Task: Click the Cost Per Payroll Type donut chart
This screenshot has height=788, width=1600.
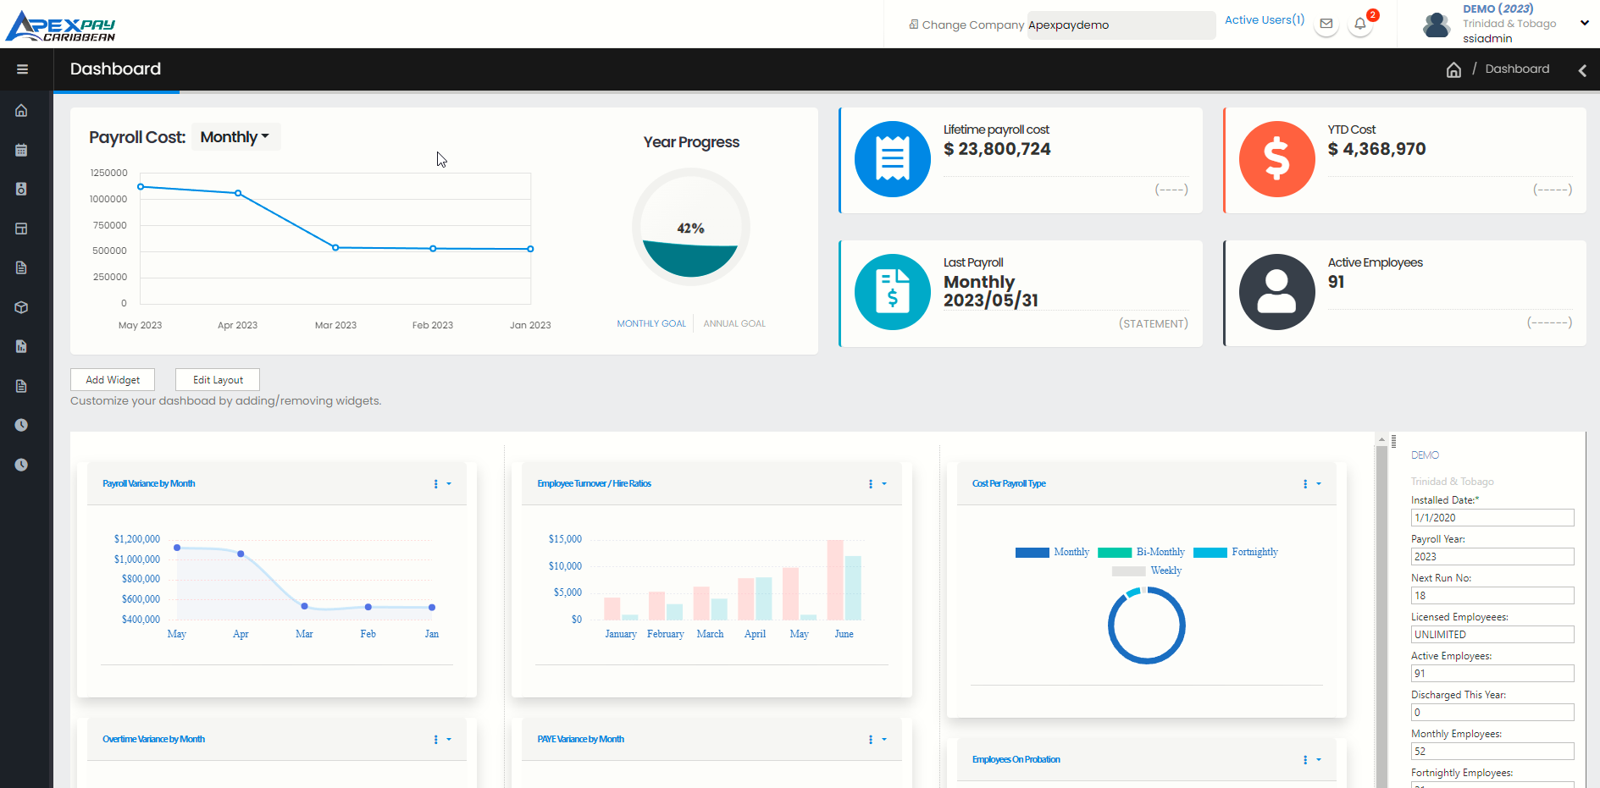Action: tap(1147, 625)
